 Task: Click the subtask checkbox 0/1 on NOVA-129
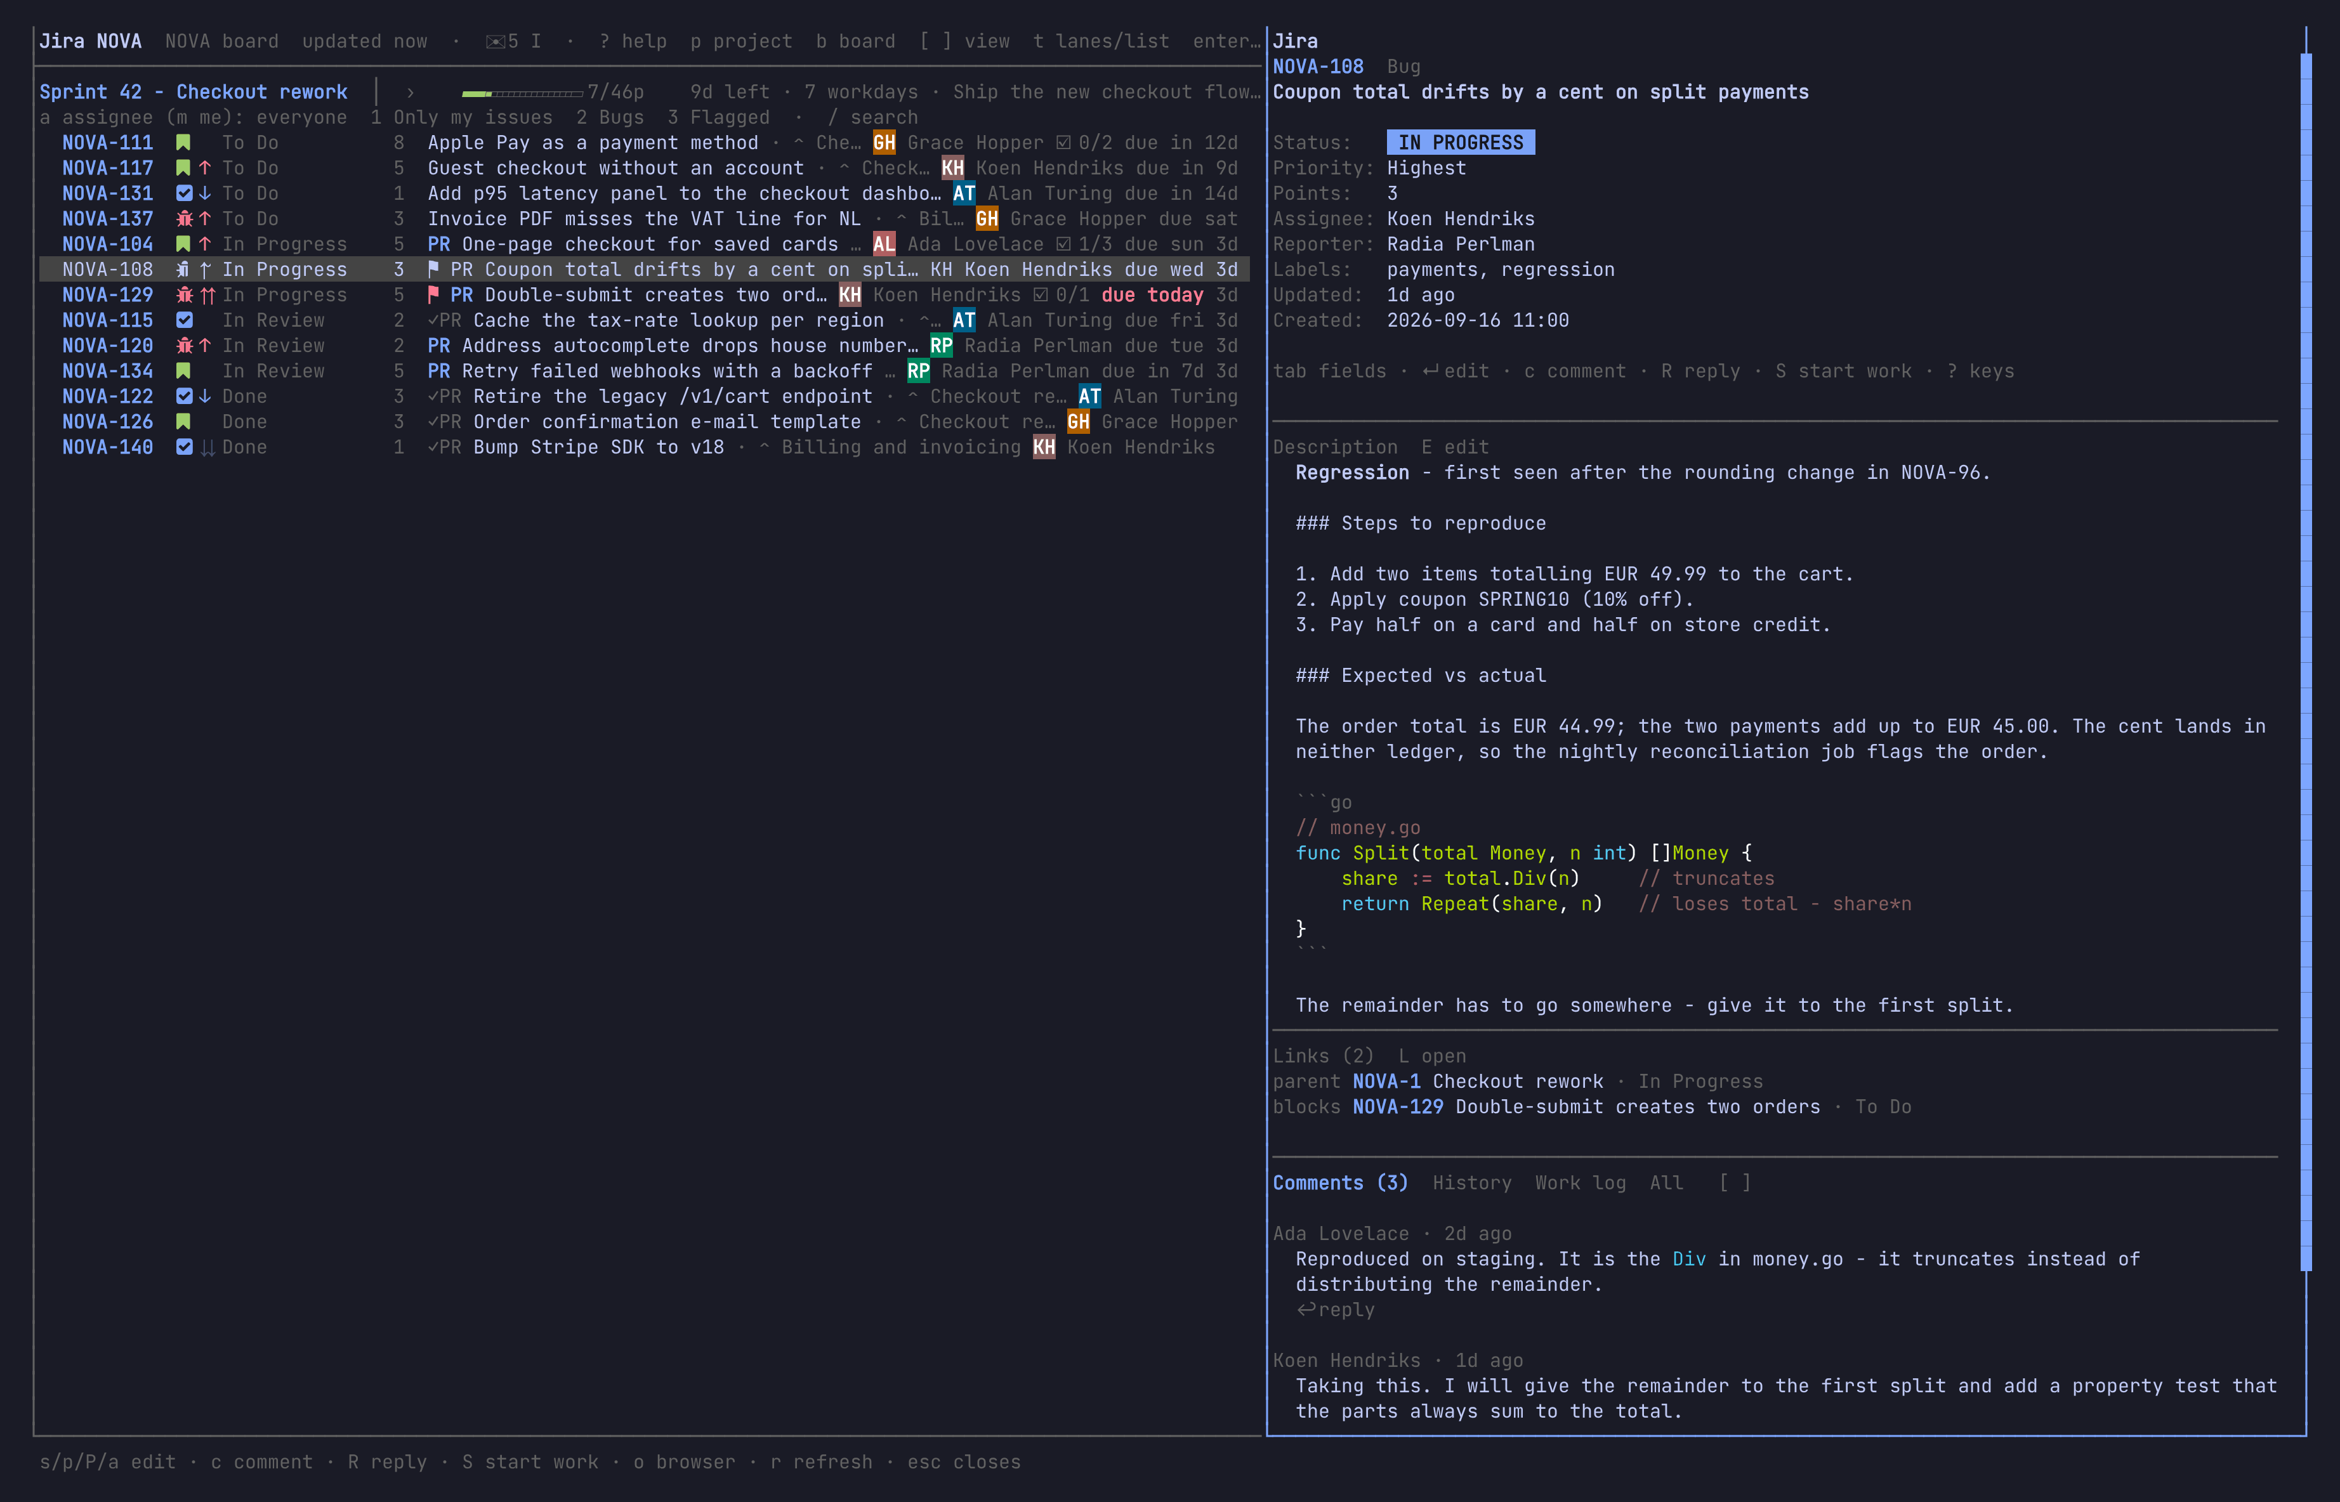pyautogui.click(x=1041, y=294)
